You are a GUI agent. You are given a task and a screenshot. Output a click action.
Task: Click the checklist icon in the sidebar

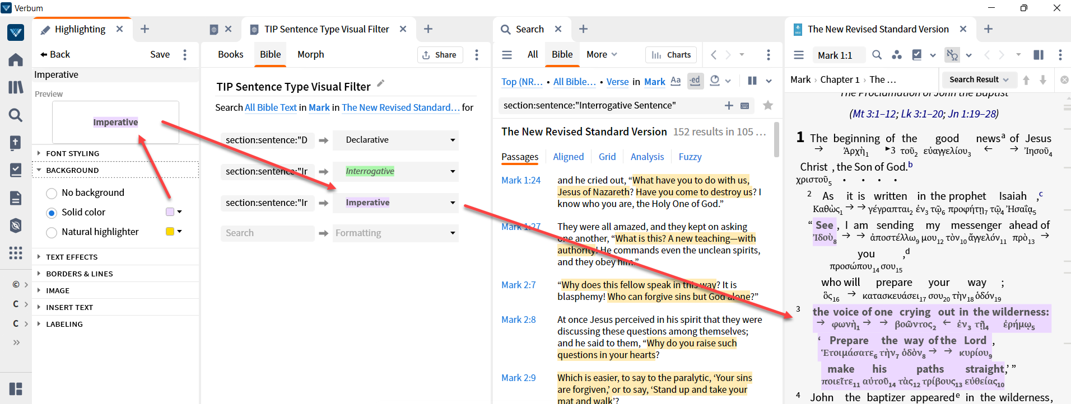[16, 170]
